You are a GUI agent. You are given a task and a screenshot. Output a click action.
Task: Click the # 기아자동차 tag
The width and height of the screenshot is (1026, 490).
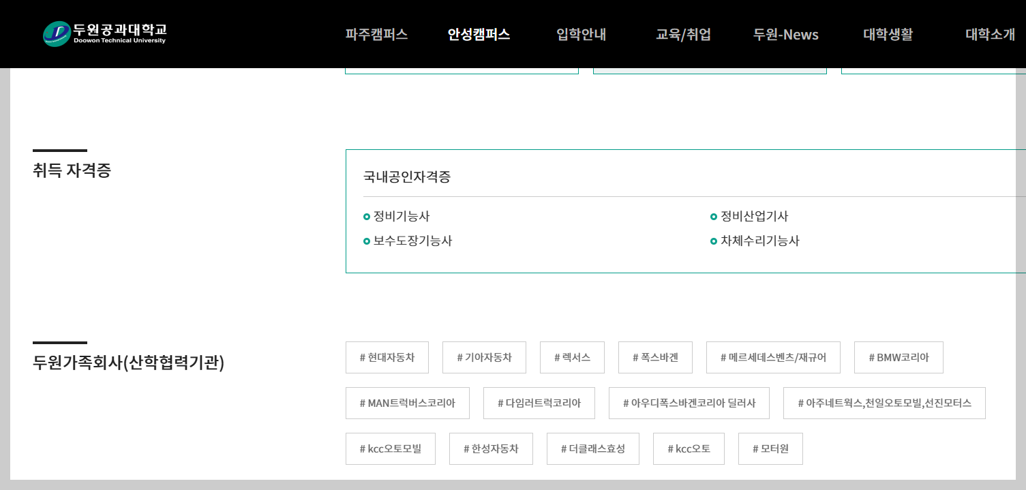tap(484, 357)
